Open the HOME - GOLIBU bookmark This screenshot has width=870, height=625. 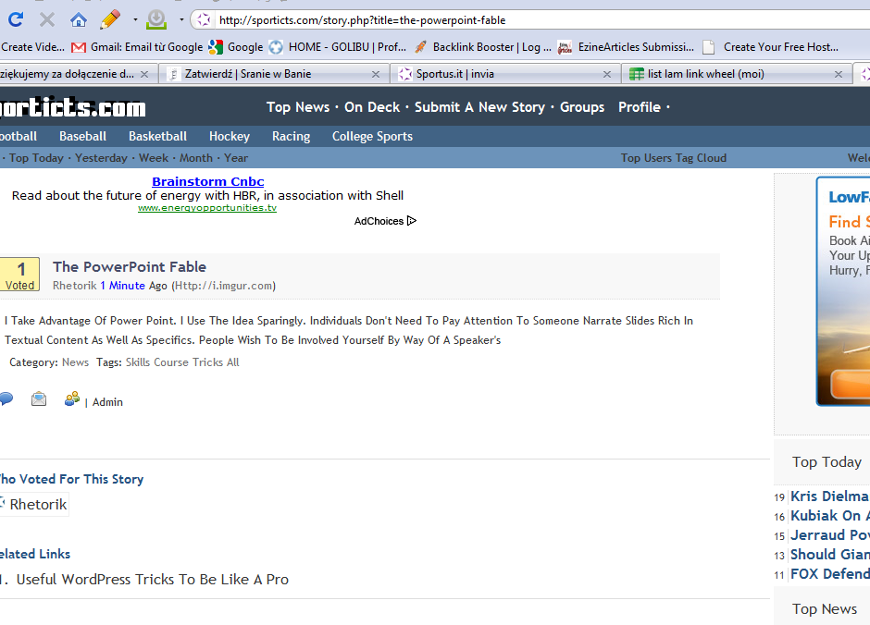[x=337, y=47]
